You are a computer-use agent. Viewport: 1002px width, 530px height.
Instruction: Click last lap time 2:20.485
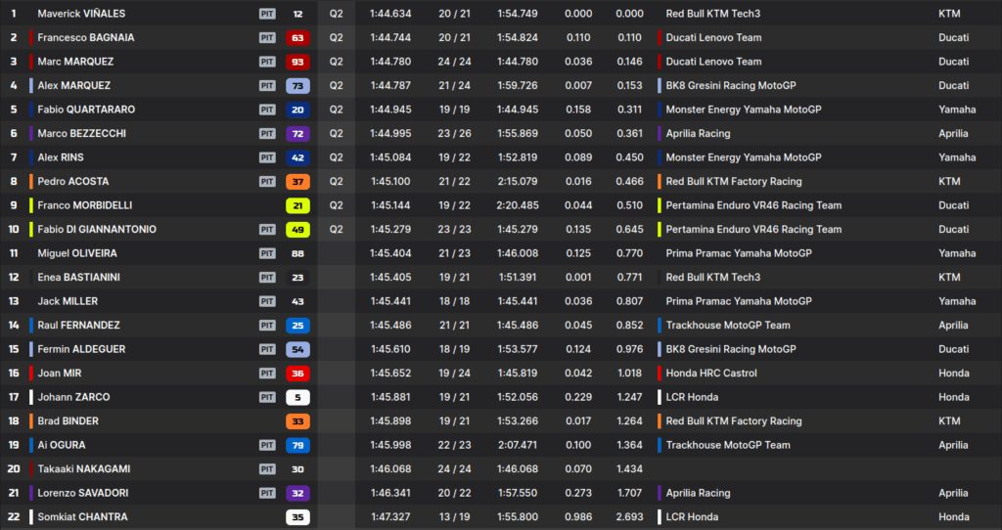(518, 205)
